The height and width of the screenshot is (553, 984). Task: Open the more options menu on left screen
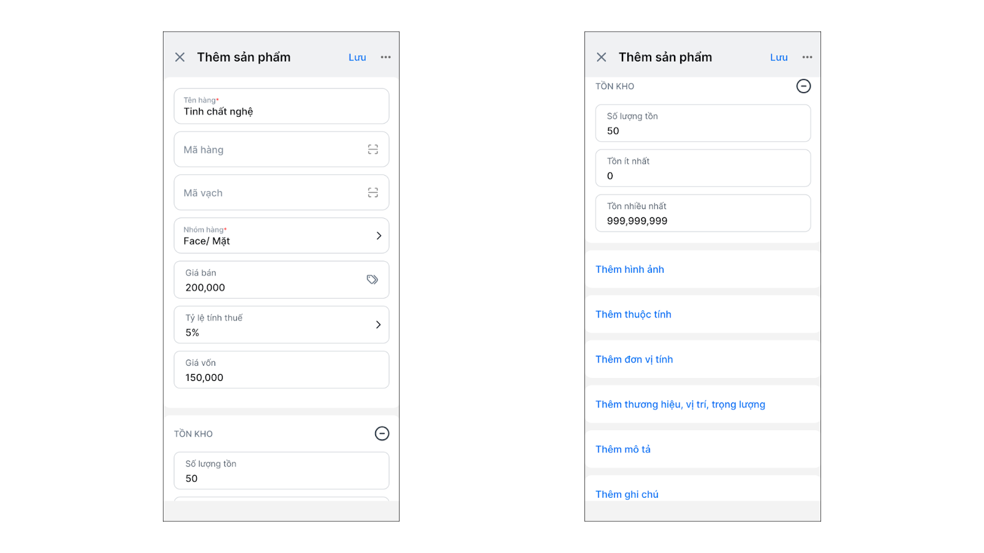pyautogui.click(x=386, y=57)
